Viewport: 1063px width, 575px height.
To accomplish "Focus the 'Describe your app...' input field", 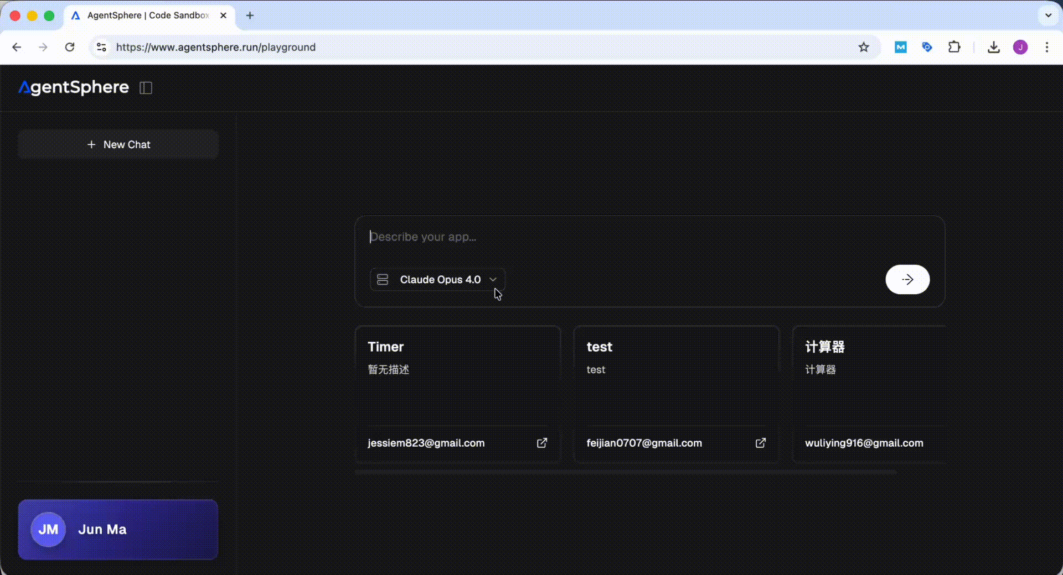I will pos(649,237).
